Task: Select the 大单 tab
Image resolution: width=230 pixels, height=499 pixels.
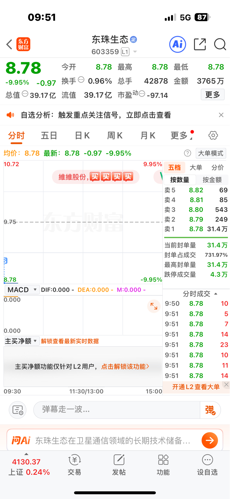Action: 196,168
